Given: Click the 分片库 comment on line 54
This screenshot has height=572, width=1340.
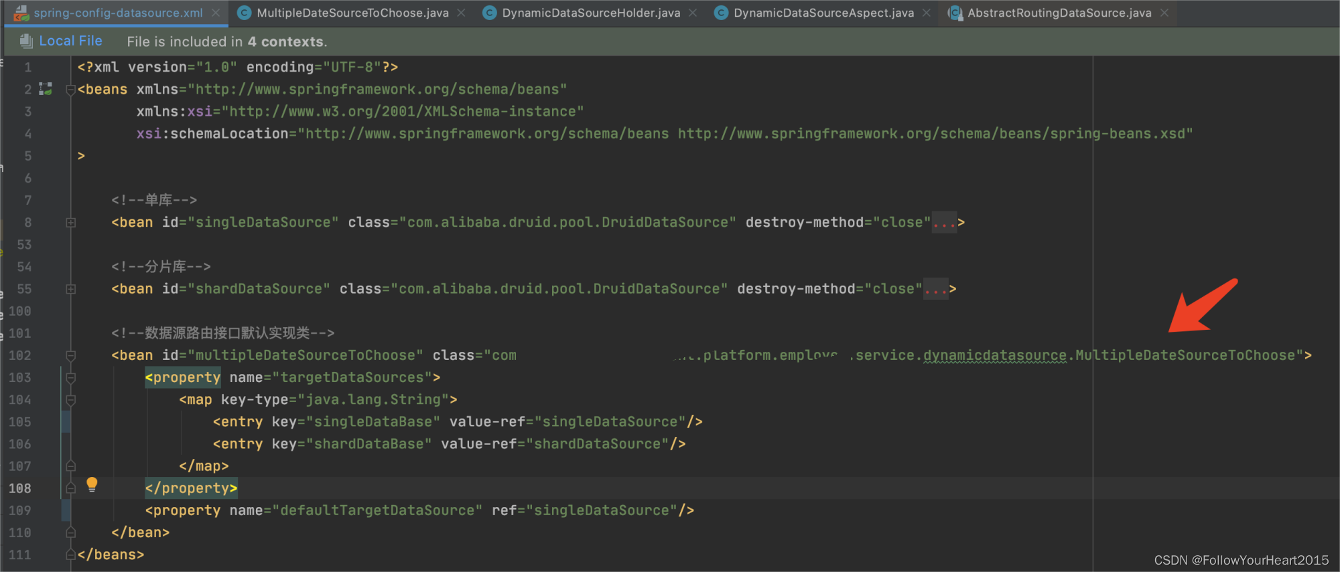Looking at the screenshot, I should [x=161, y=267].
